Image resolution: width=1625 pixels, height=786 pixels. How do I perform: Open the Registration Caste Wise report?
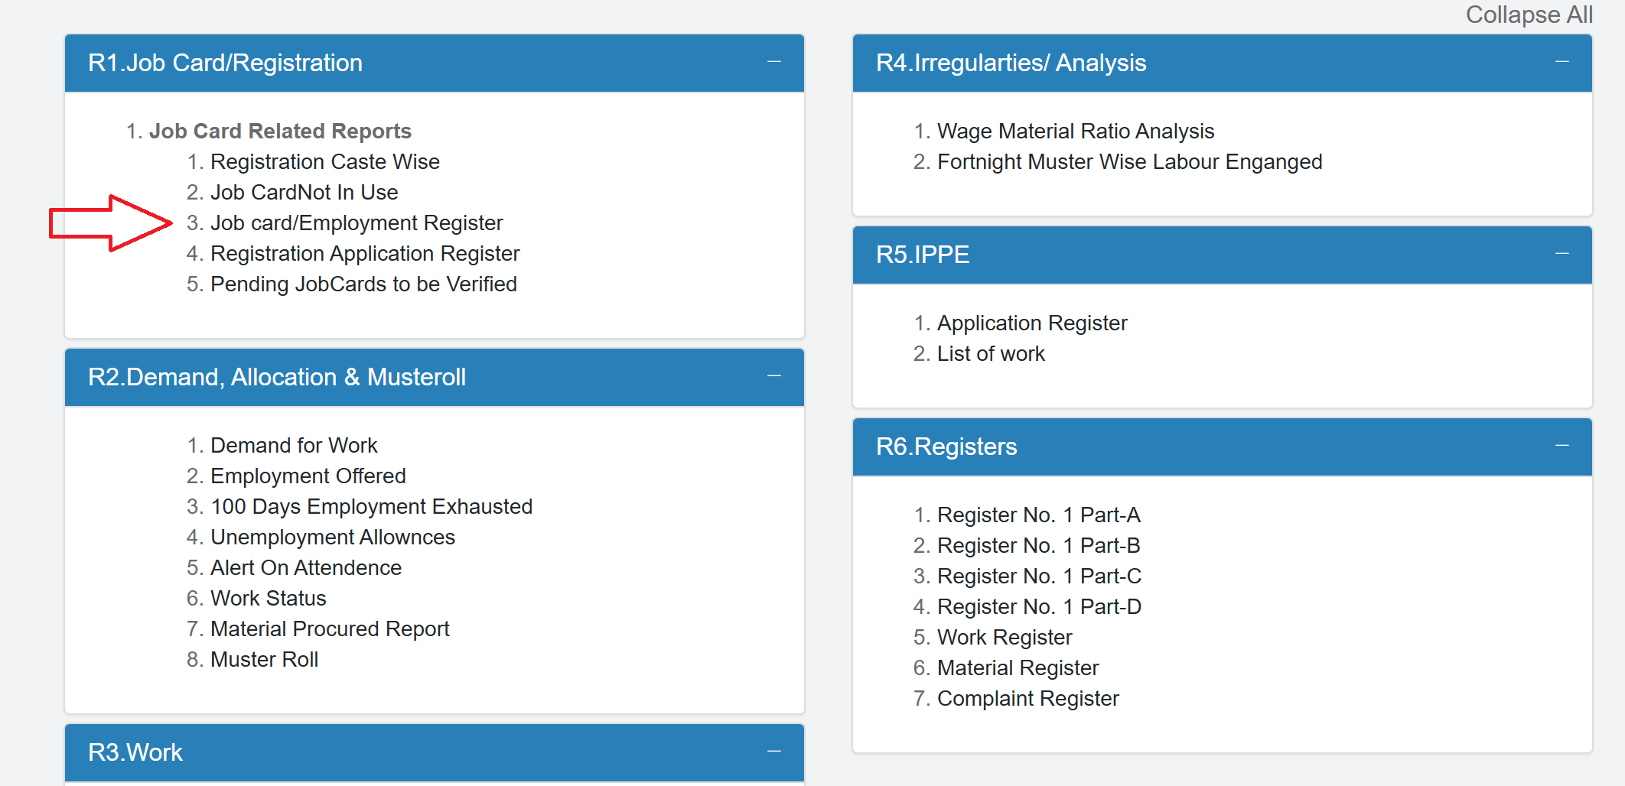325,161
